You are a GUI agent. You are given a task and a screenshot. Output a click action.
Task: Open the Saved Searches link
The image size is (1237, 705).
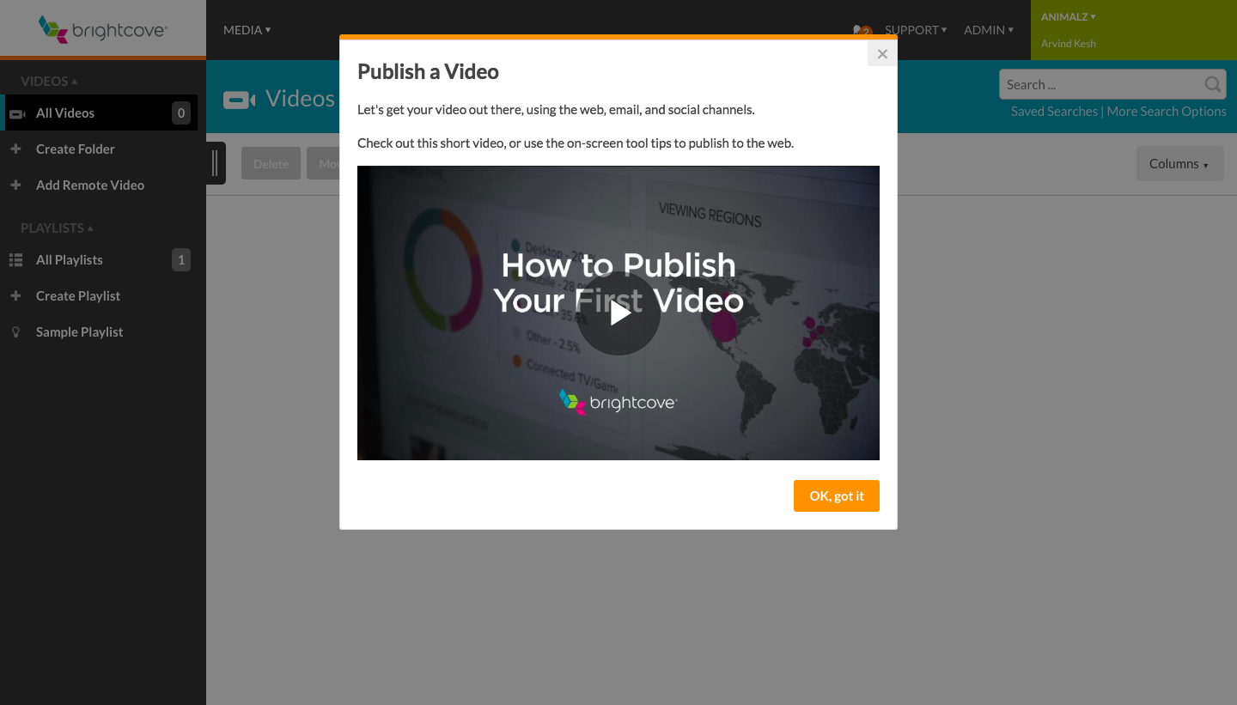pos(1054,111)
